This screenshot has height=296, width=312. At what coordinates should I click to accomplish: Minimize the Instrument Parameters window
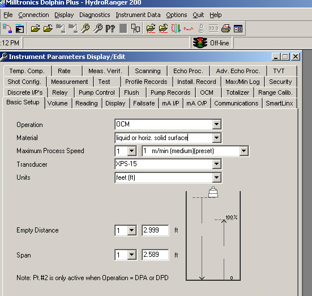(x=276, y=57)
